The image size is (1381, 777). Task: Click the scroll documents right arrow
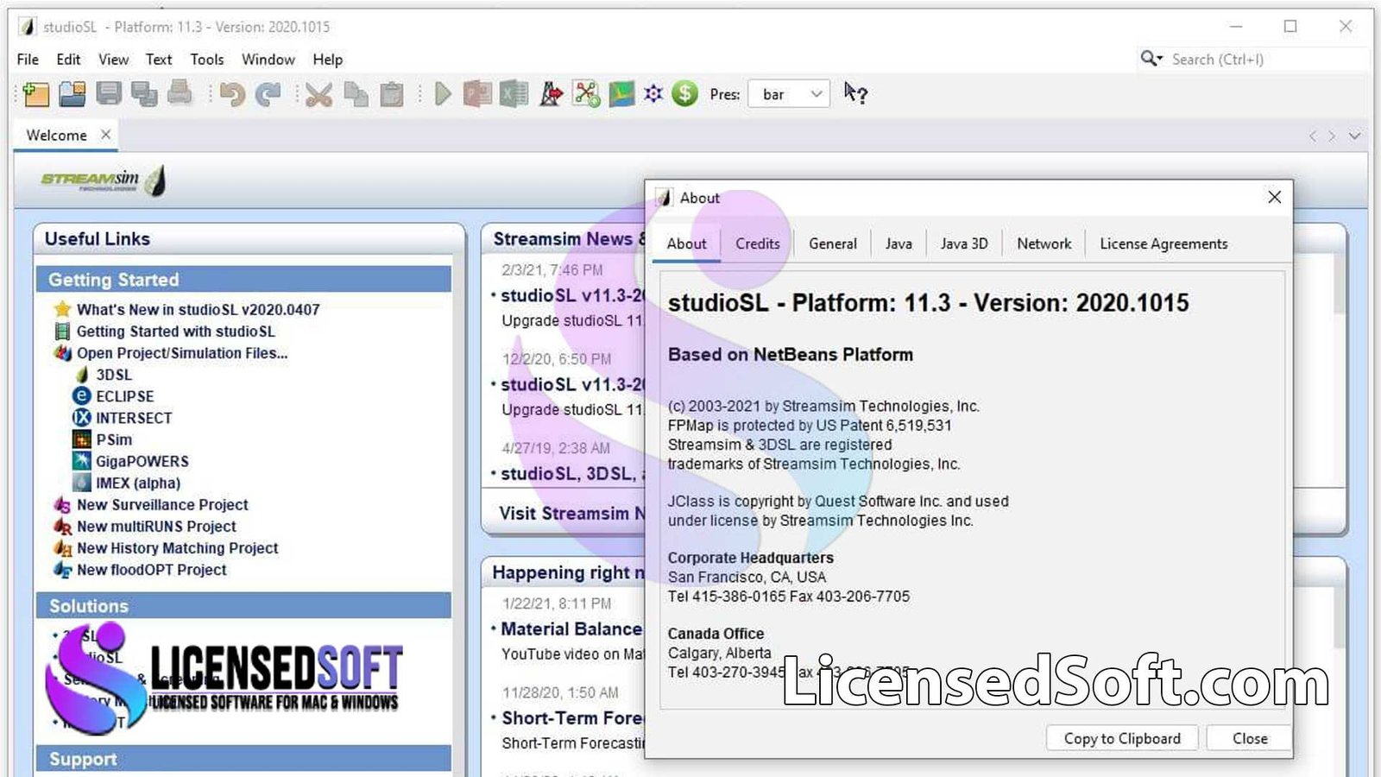(x=1332, y=136)
